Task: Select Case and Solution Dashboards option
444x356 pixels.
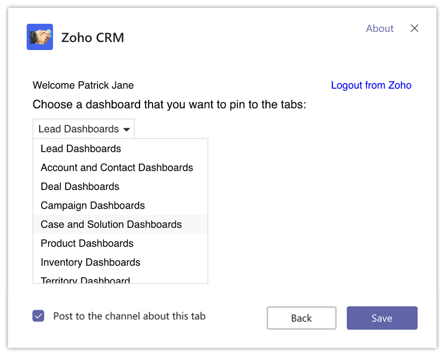Action: pos(120,225)
